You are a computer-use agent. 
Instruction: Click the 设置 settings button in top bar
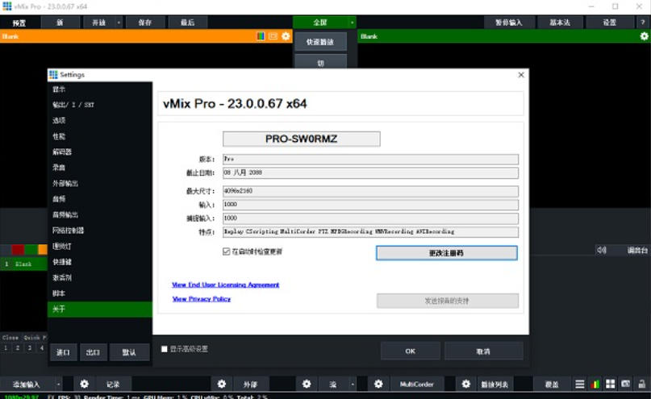(610, 23)
